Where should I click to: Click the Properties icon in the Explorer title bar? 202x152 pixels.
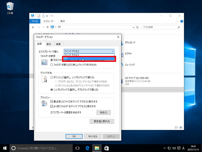(39, 16)
